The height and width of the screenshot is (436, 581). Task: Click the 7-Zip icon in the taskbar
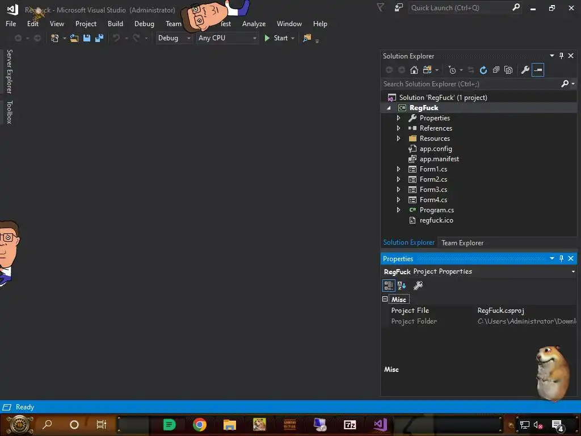(350, 425)
